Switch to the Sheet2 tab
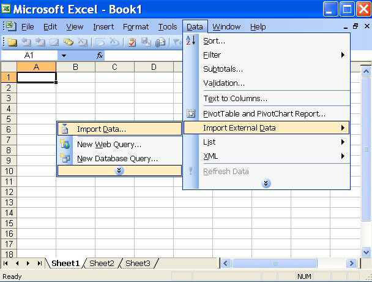372x282 pixels. pos(102,263)
